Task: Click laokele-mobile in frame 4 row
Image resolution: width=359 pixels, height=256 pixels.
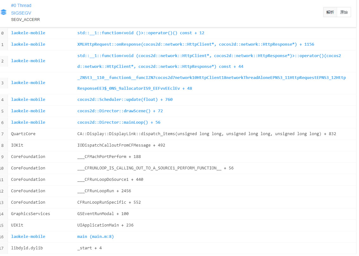Action: (x=28, y=100)
